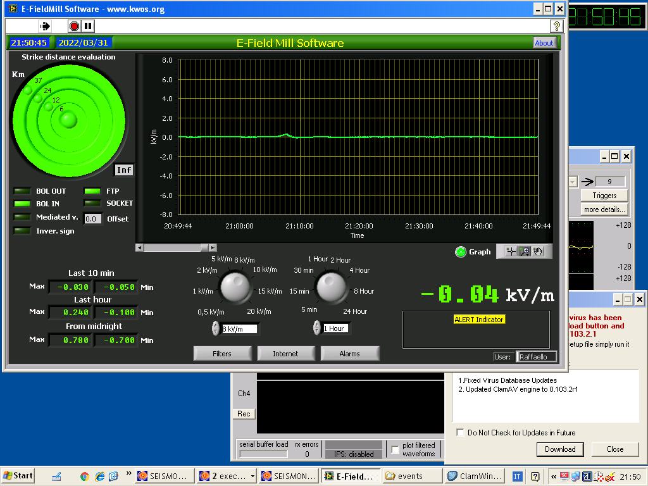This screenshot has height=486, width=648.
Task: Click the Inf strike distance indicator
Action: 124,170
